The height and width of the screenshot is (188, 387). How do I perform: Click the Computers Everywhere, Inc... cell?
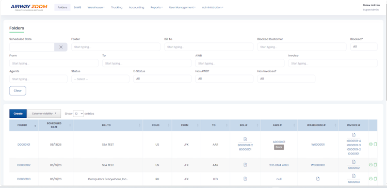click(x=108, y=179)
